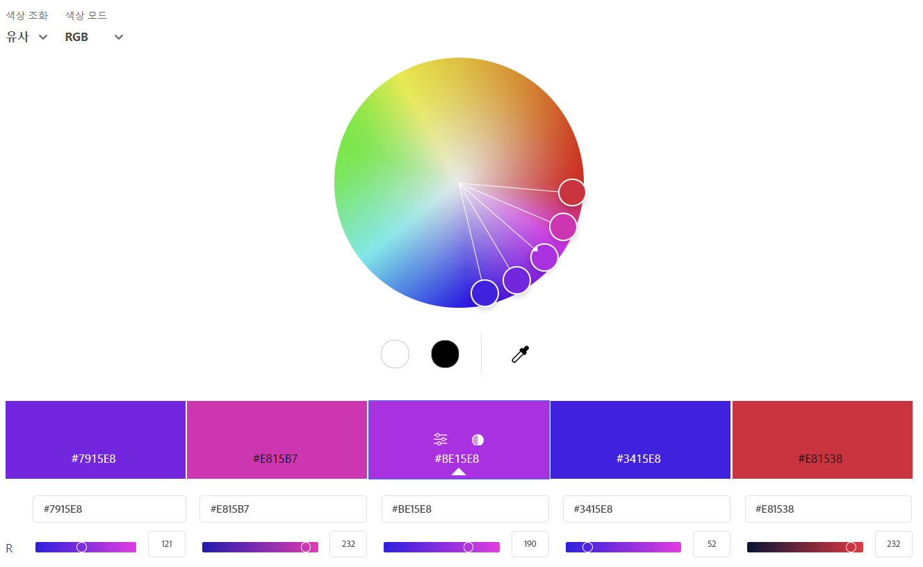Click the R value box showing 121
This screenshot has height=567, width=923.
(x=166, y=544)
